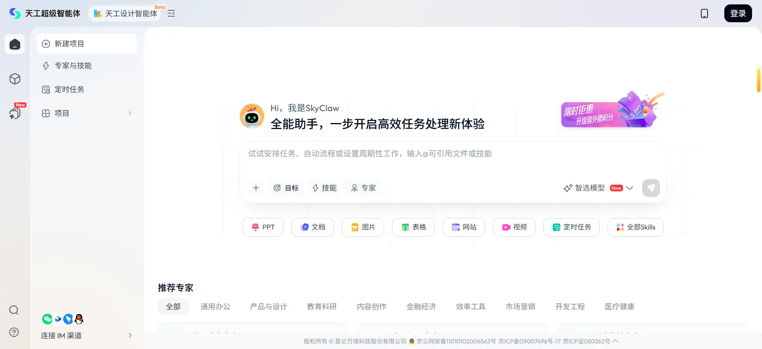Open 定时任务 in the sidebar

(x=87, y=89)
